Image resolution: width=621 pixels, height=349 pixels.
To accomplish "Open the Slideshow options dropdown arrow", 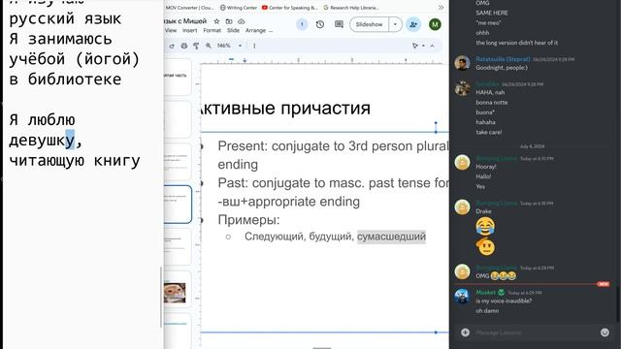I will click(x=395, y=24).
